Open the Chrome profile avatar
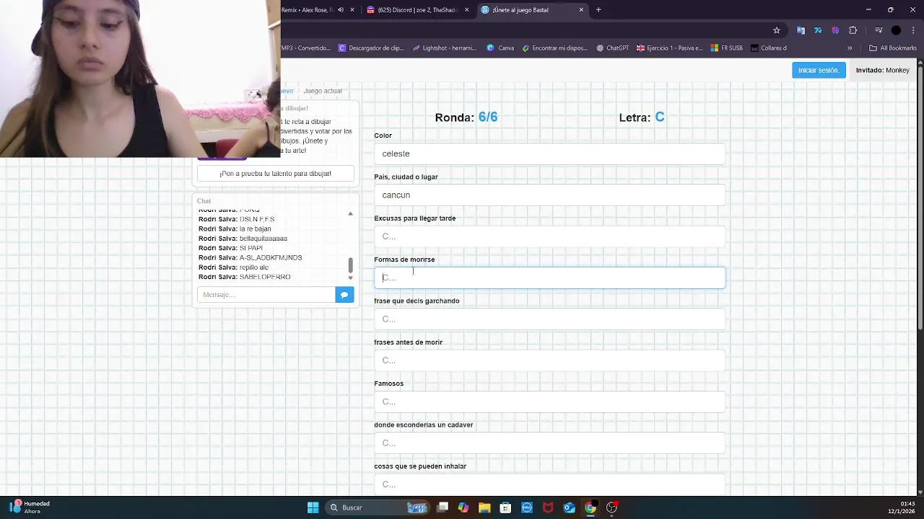924x519 pixels. click(x=896, y=30)
